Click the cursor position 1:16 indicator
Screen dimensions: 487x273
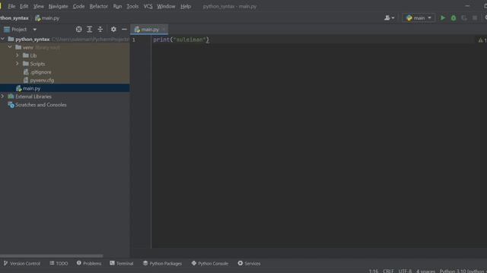pyautogui.click(x=374, y=271)
